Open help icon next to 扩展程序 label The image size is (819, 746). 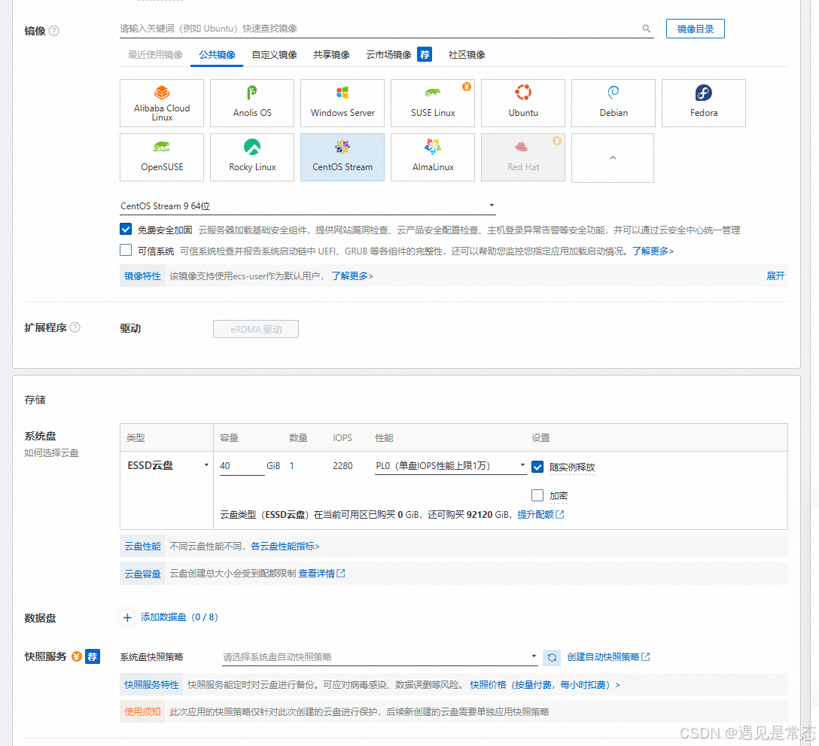point(75,327)
